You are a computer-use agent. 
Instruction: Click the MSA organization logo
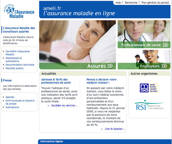[149, 88]
